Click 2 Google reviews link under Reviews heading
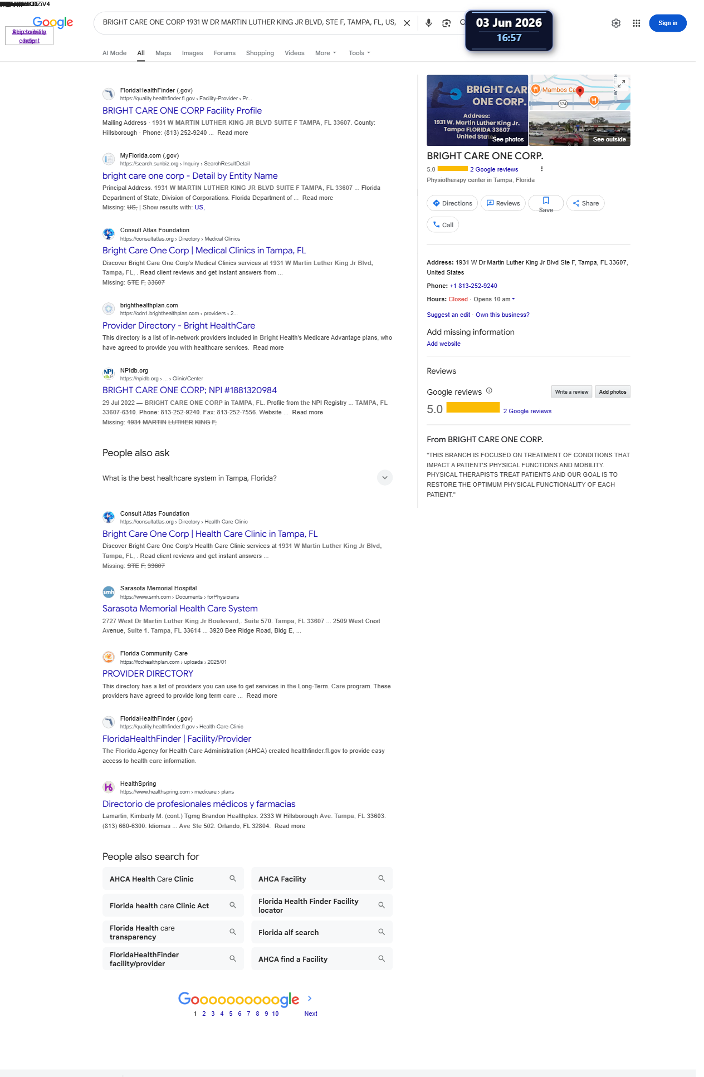The height and width of the screenshot is (1077, 704). pyautogui.click(x=527, y=411)
